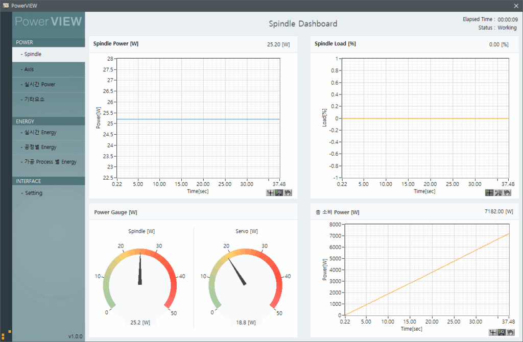Click the Servo power gauge needle
523x342 pixels.
pyautogui.click(x=238, y=272)
